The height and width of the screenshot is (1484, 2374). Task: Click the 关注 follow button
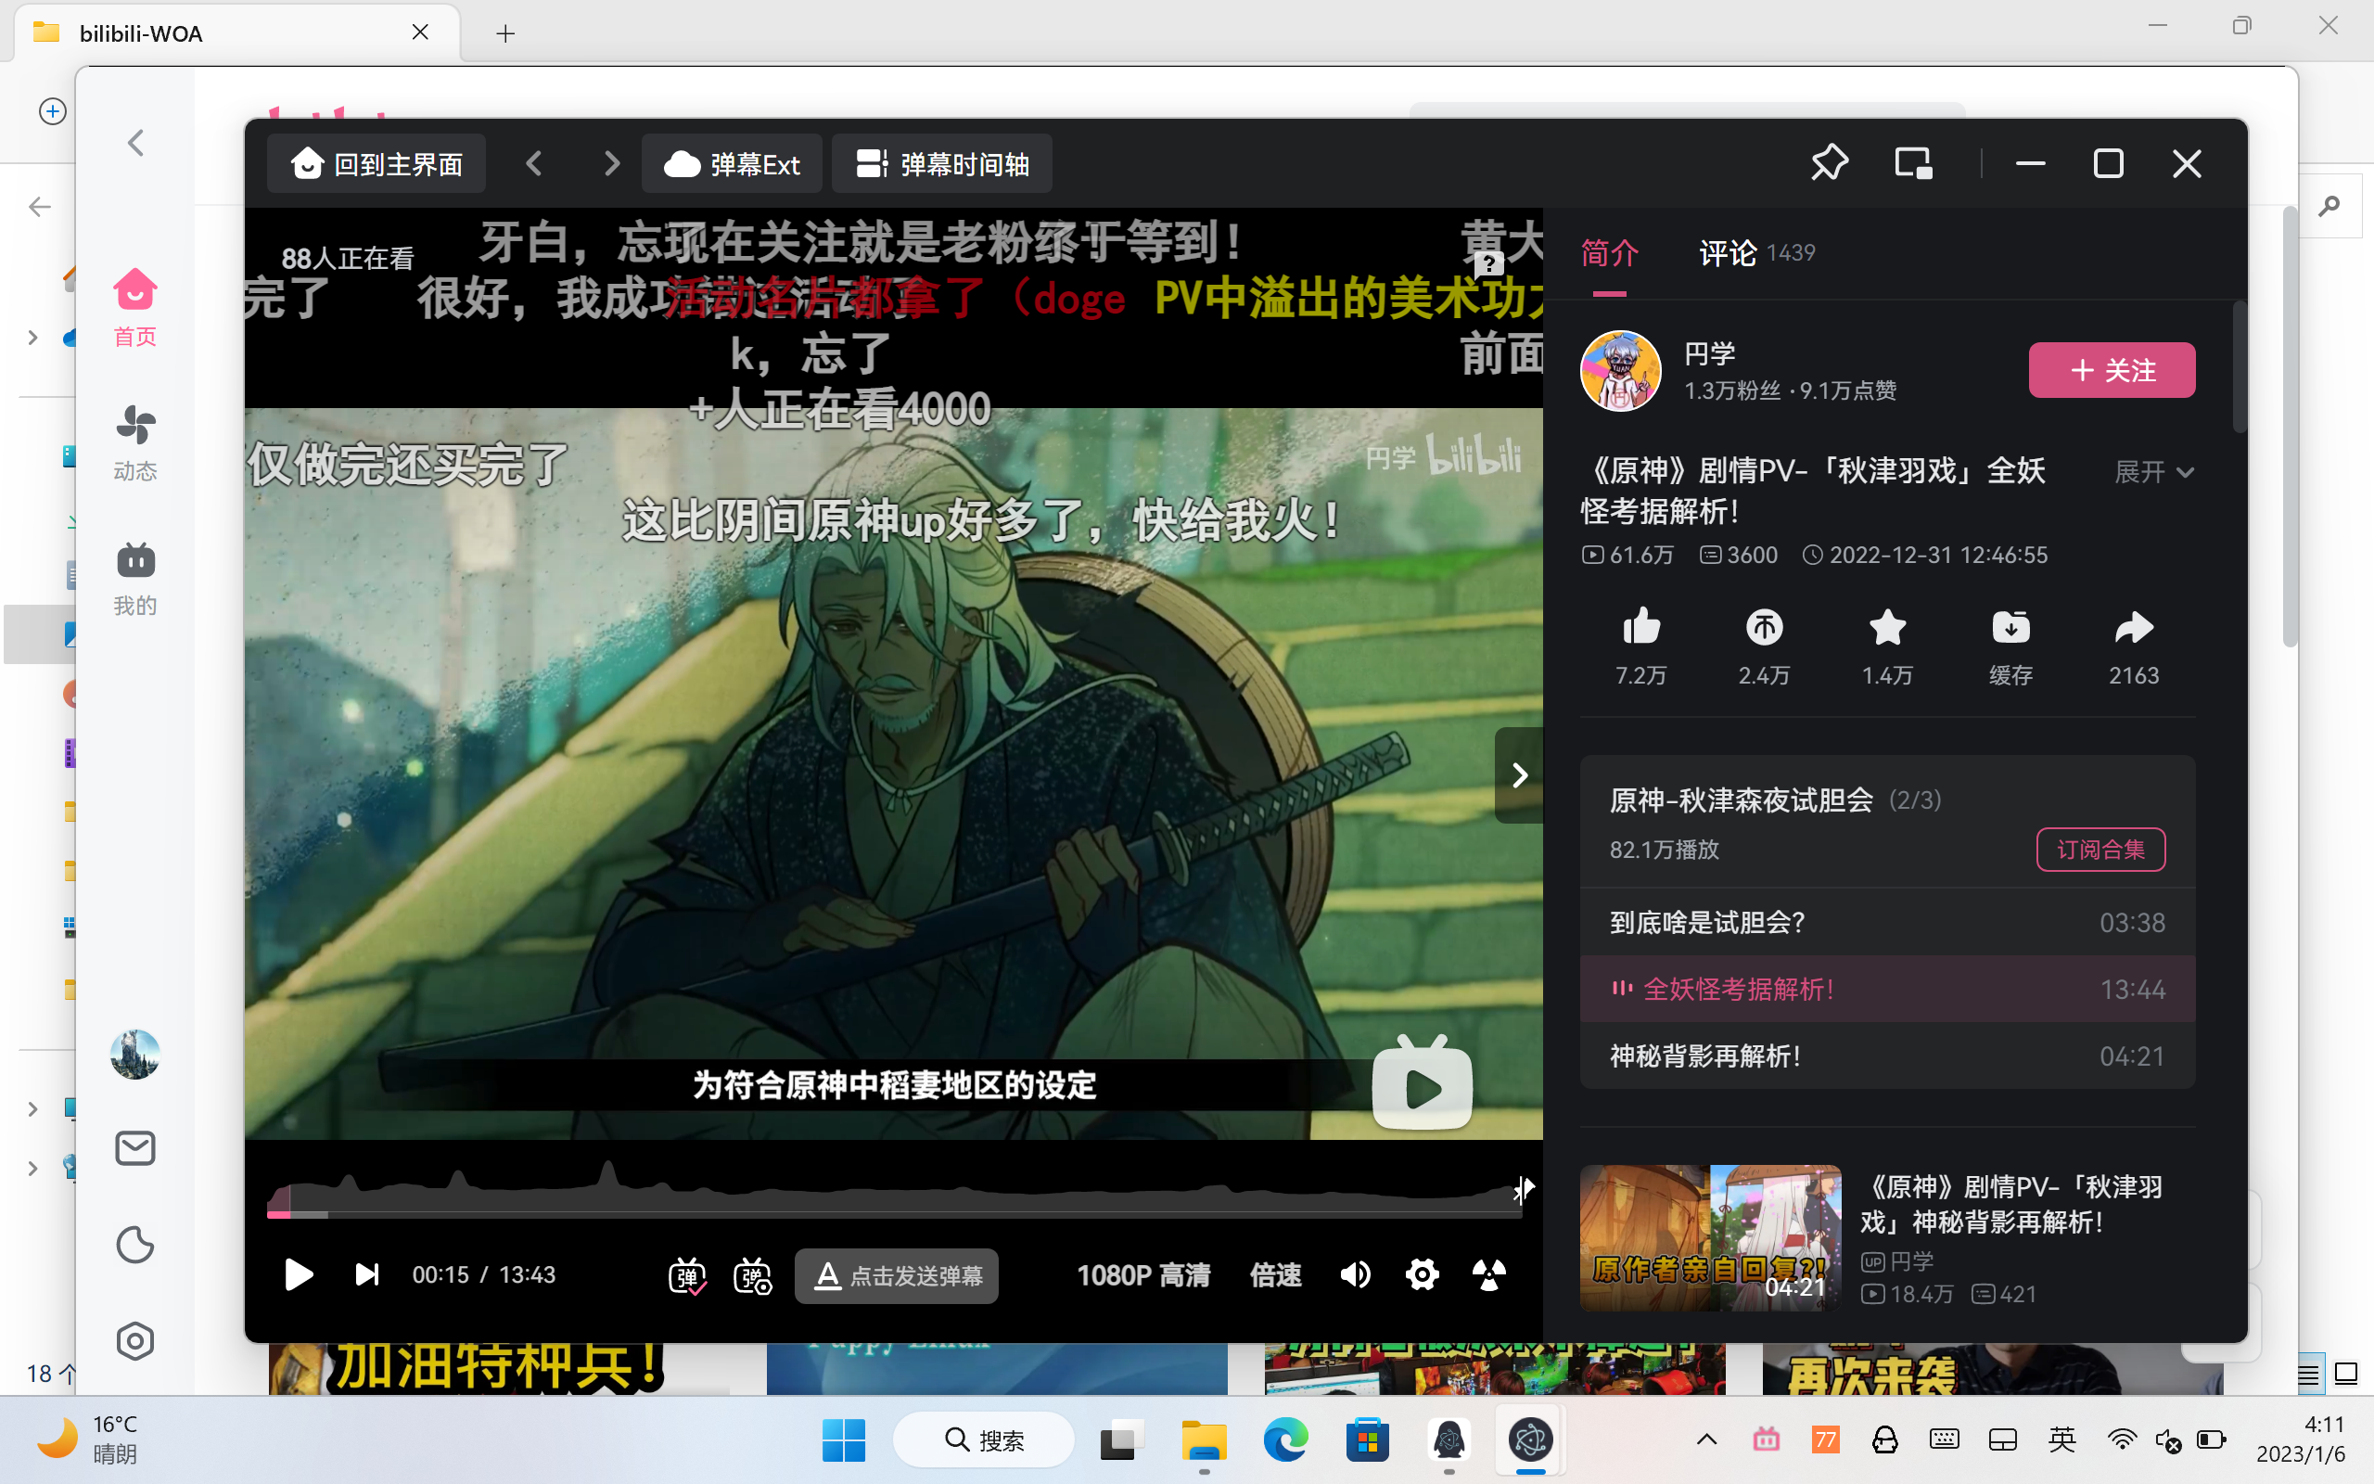click(x=2111, y=370)
